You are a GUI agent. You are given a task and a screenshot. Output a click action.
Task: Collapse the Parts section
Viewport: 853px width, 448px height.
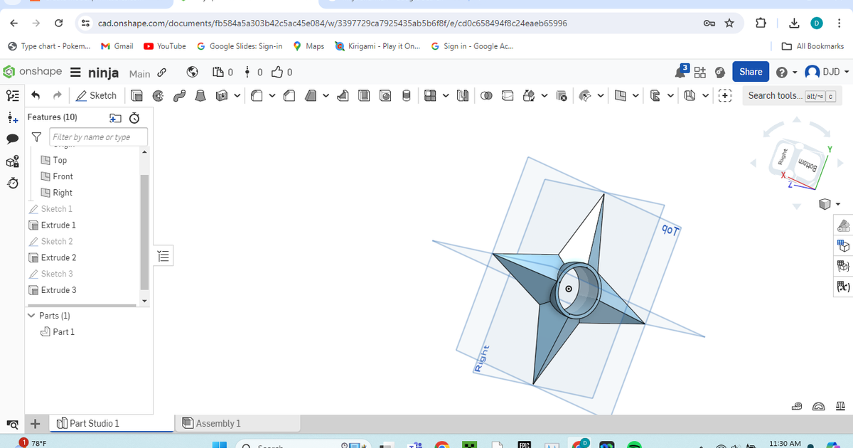coord(31,315)
